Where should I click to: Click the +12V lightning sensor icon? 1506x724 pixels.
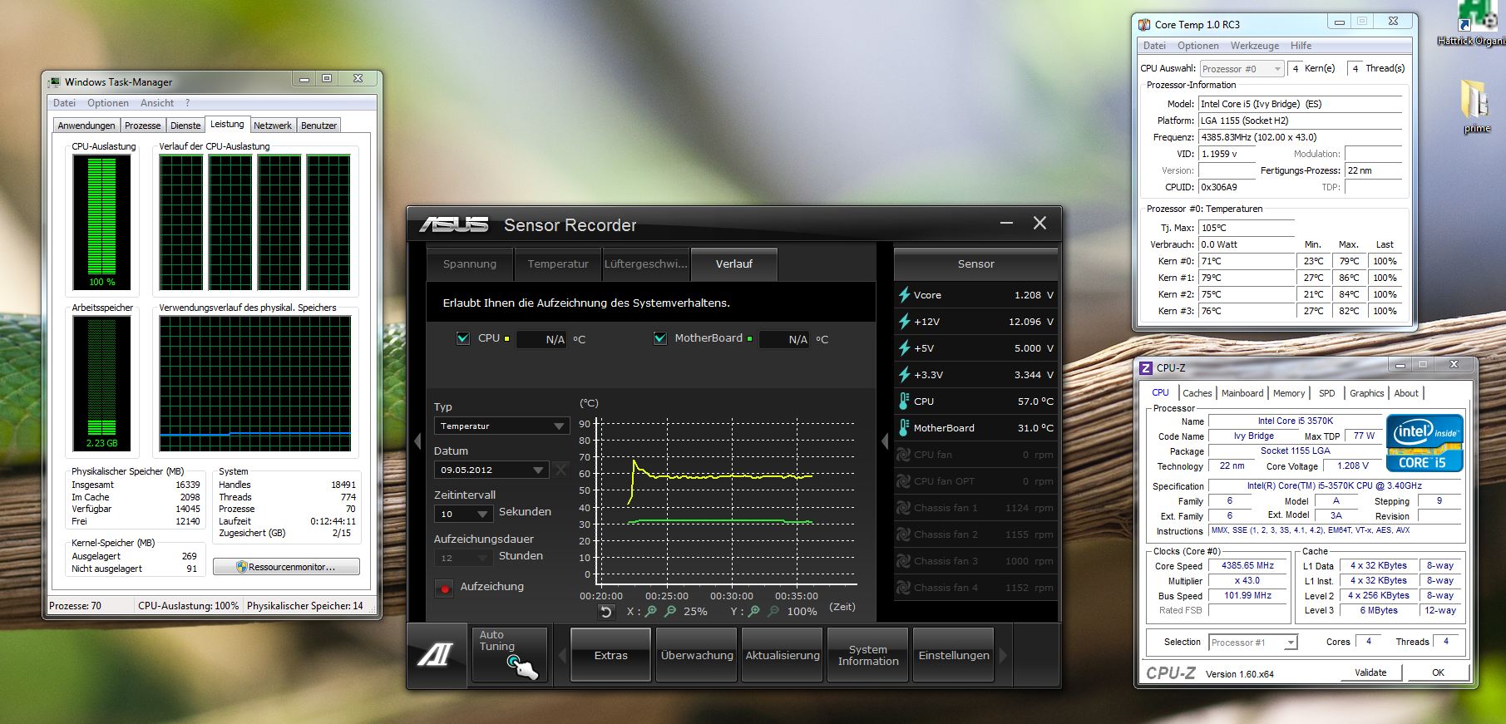(x=904, y=322)
